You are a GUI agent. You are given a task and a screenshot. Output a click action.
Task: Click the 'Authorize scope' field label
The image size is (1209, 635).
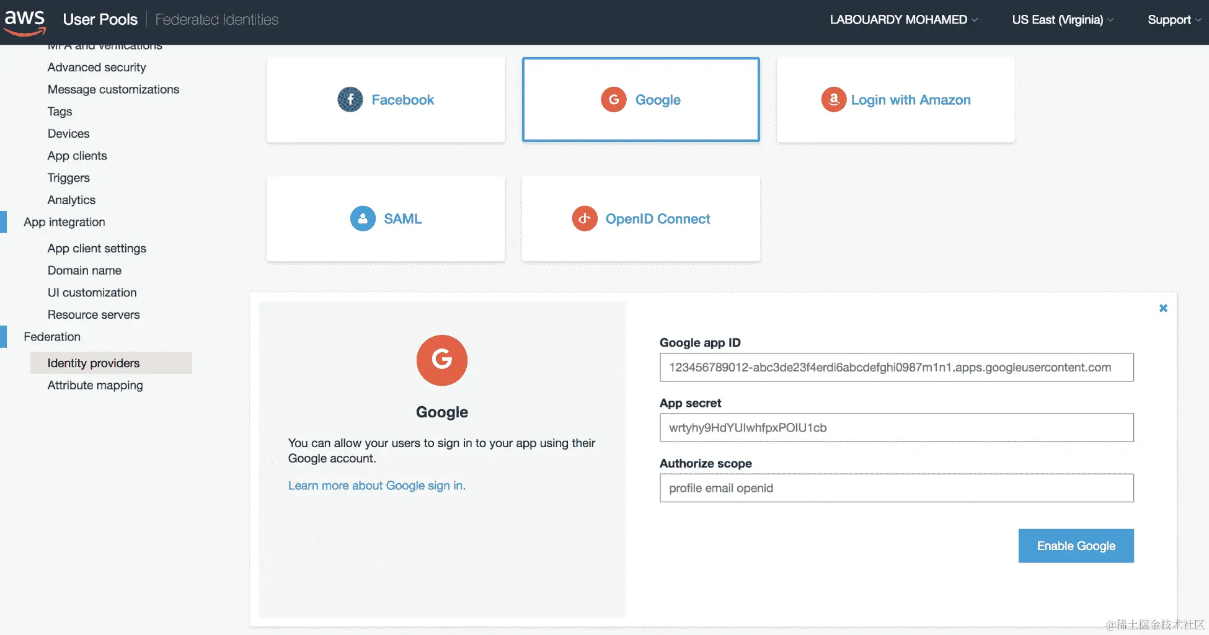706,463
